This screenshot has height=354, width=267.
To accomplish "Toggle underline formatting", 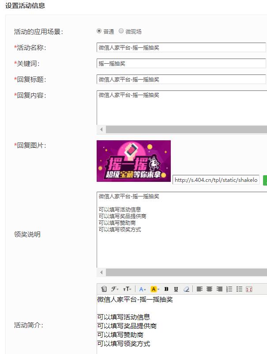I will tap(176, 289).
